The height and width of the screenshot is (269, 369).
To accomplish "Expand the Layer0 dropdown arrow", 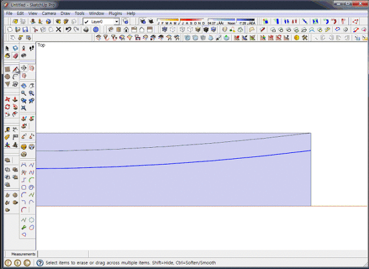I will [x=117, y=21].
